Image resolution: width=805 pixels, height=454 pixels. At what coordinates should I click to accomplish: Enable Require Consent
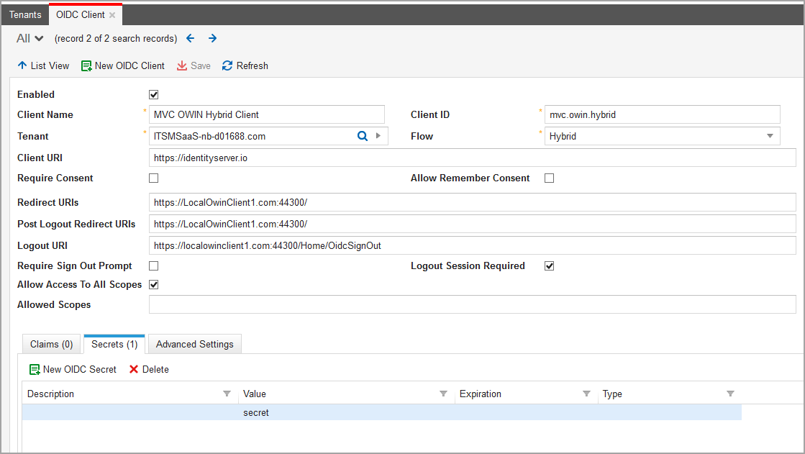coord(153,178)
